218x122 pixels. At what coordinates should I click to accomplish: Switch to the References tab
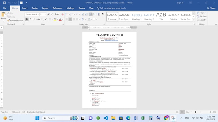pyautogui.click(x=57, y=8)
